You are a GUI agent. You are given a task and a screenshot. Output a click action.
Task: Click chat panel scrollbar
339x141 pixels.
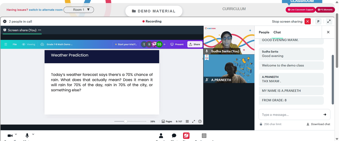point(333,80)
